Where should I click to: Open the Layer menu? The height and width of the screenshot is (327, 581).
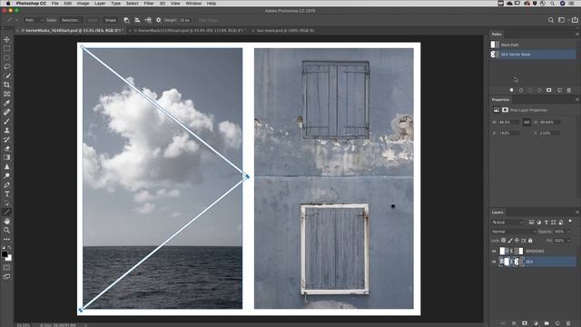tap(100, 4)
